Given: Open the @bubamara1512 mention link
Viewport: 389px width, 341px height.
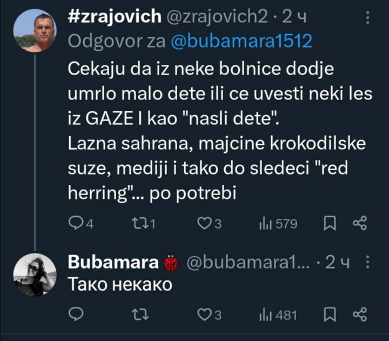Looking at the screenshot, I should pos(242,42).
